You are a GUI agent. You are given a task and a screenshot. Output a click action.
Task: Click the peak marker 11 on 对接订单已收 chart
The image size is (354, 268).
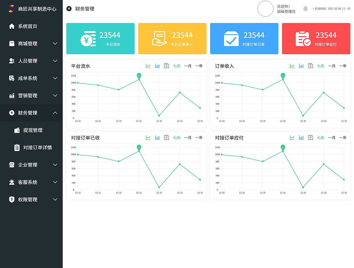click(139, 147)
